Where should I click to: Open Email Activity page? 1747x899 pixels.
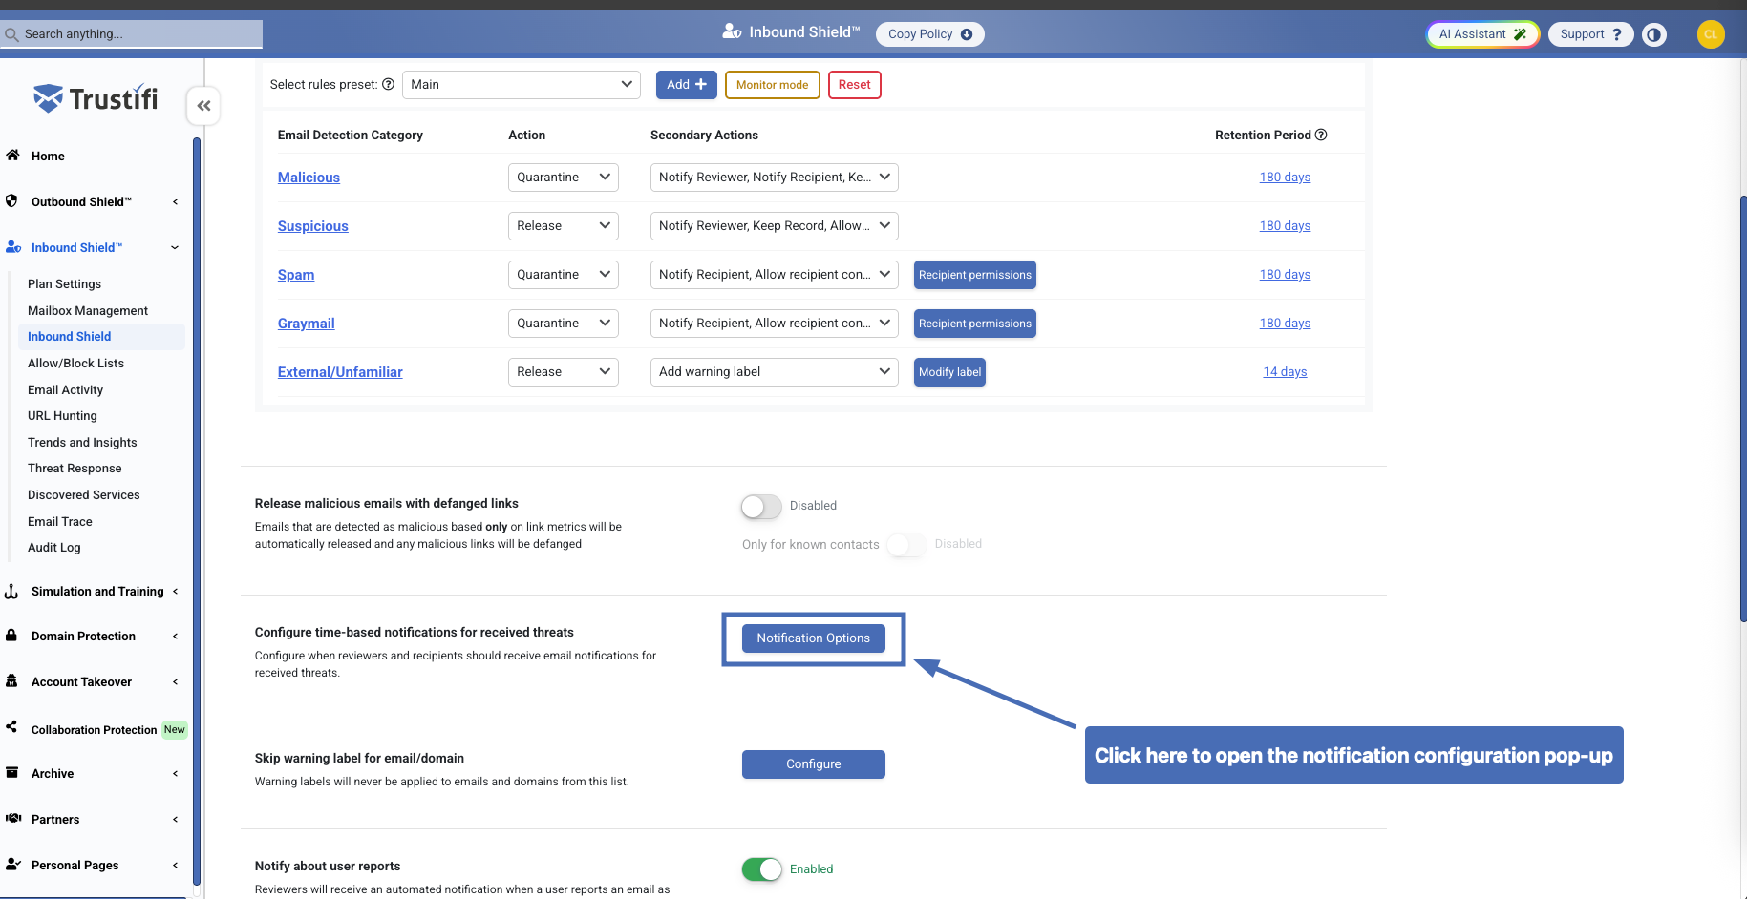tap(65, 390)
